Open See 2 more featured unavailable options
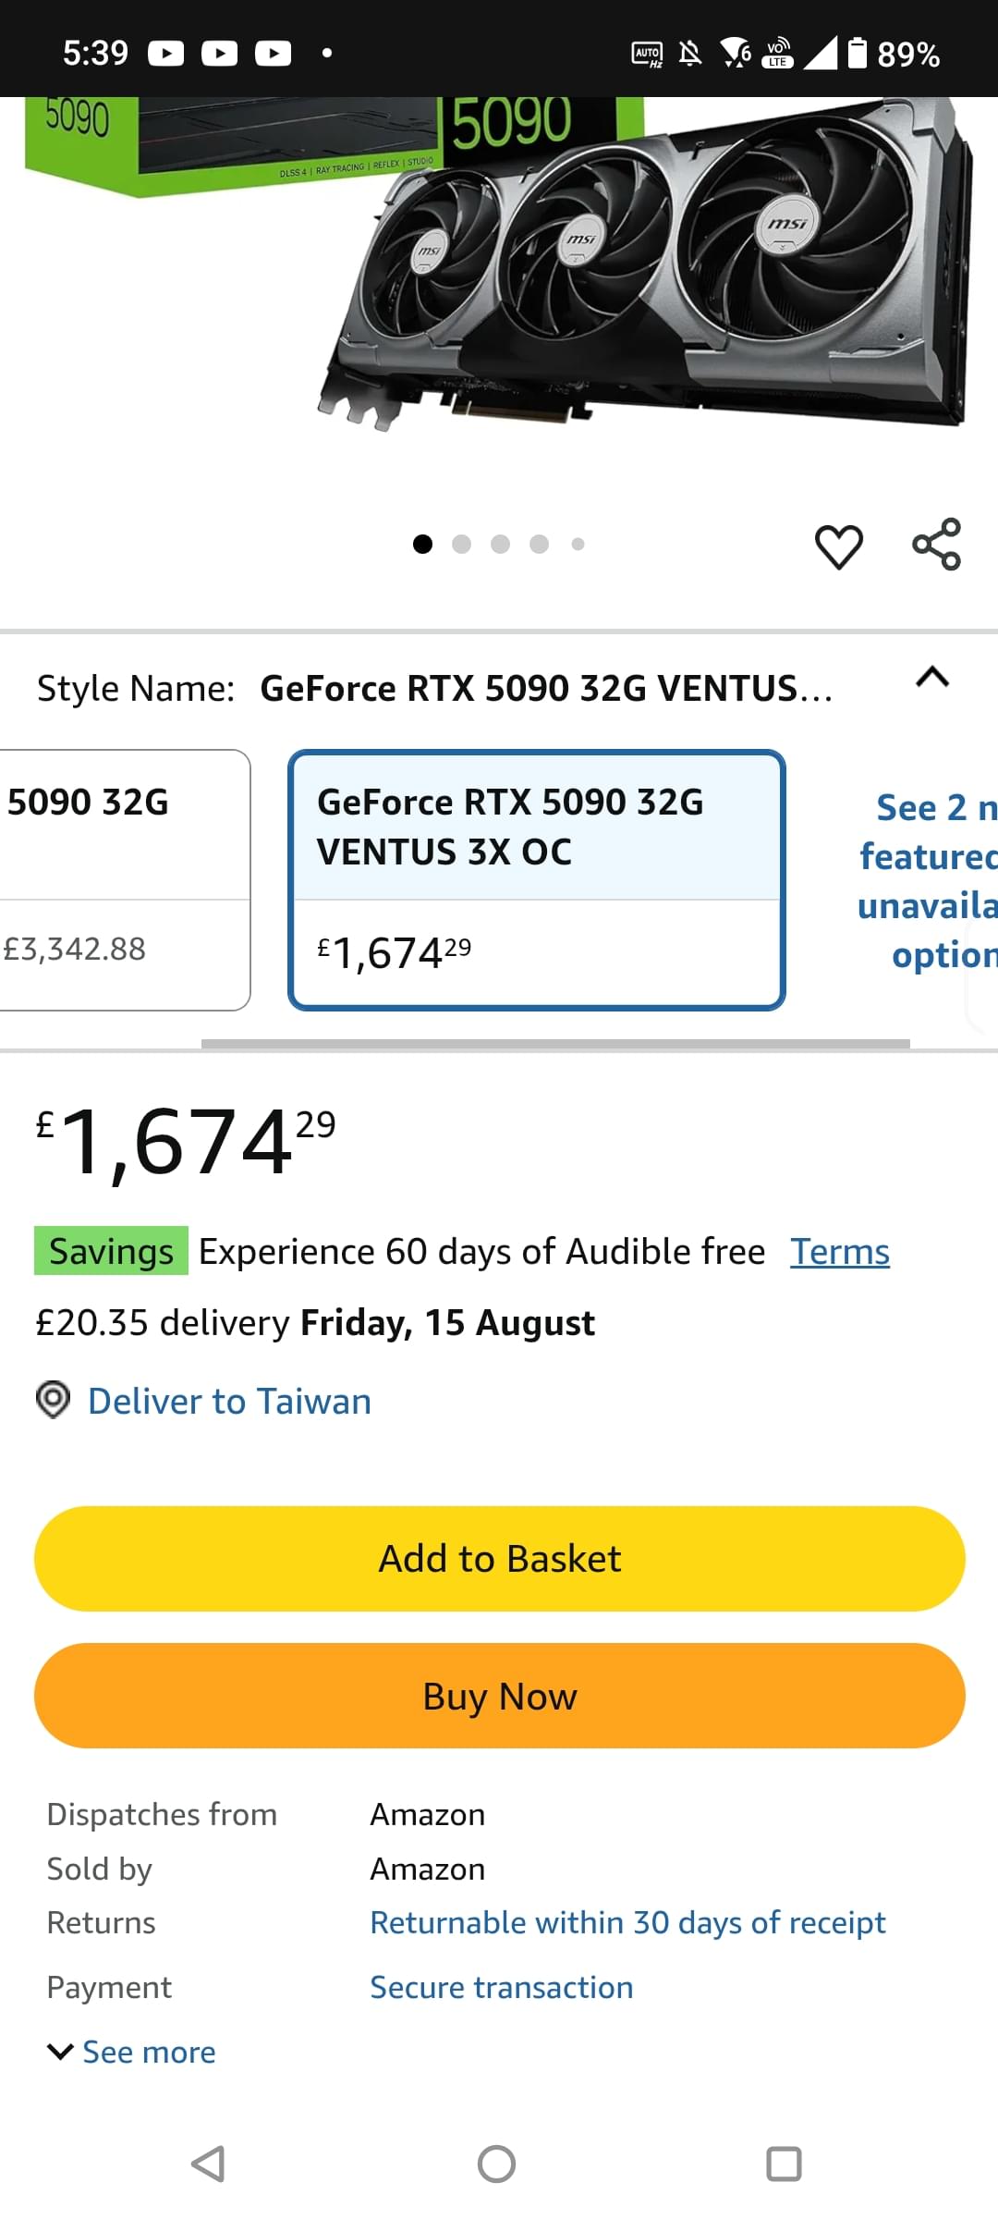The image size is (998, 2219). (929, 879)
